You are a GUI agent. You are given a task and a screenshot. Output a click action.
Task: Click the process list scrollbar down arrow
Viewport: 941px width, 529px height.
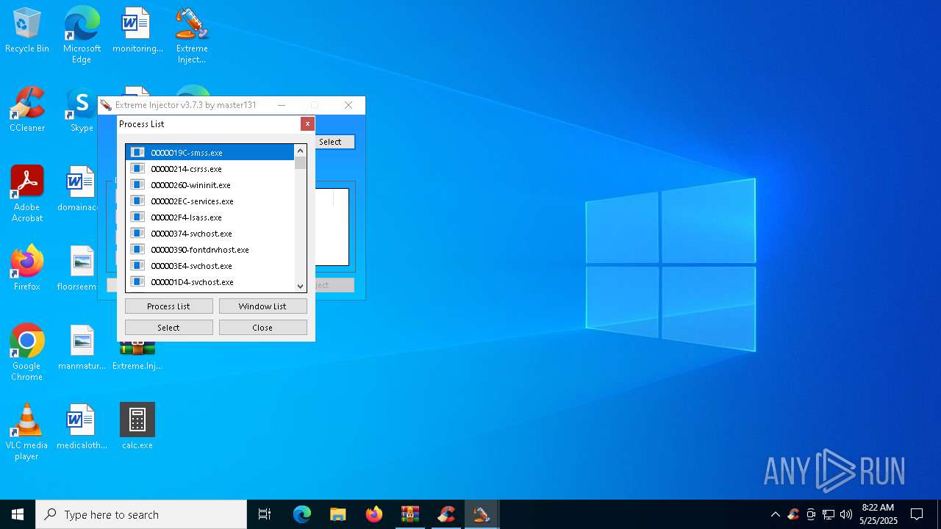click(x=300, y=286)
